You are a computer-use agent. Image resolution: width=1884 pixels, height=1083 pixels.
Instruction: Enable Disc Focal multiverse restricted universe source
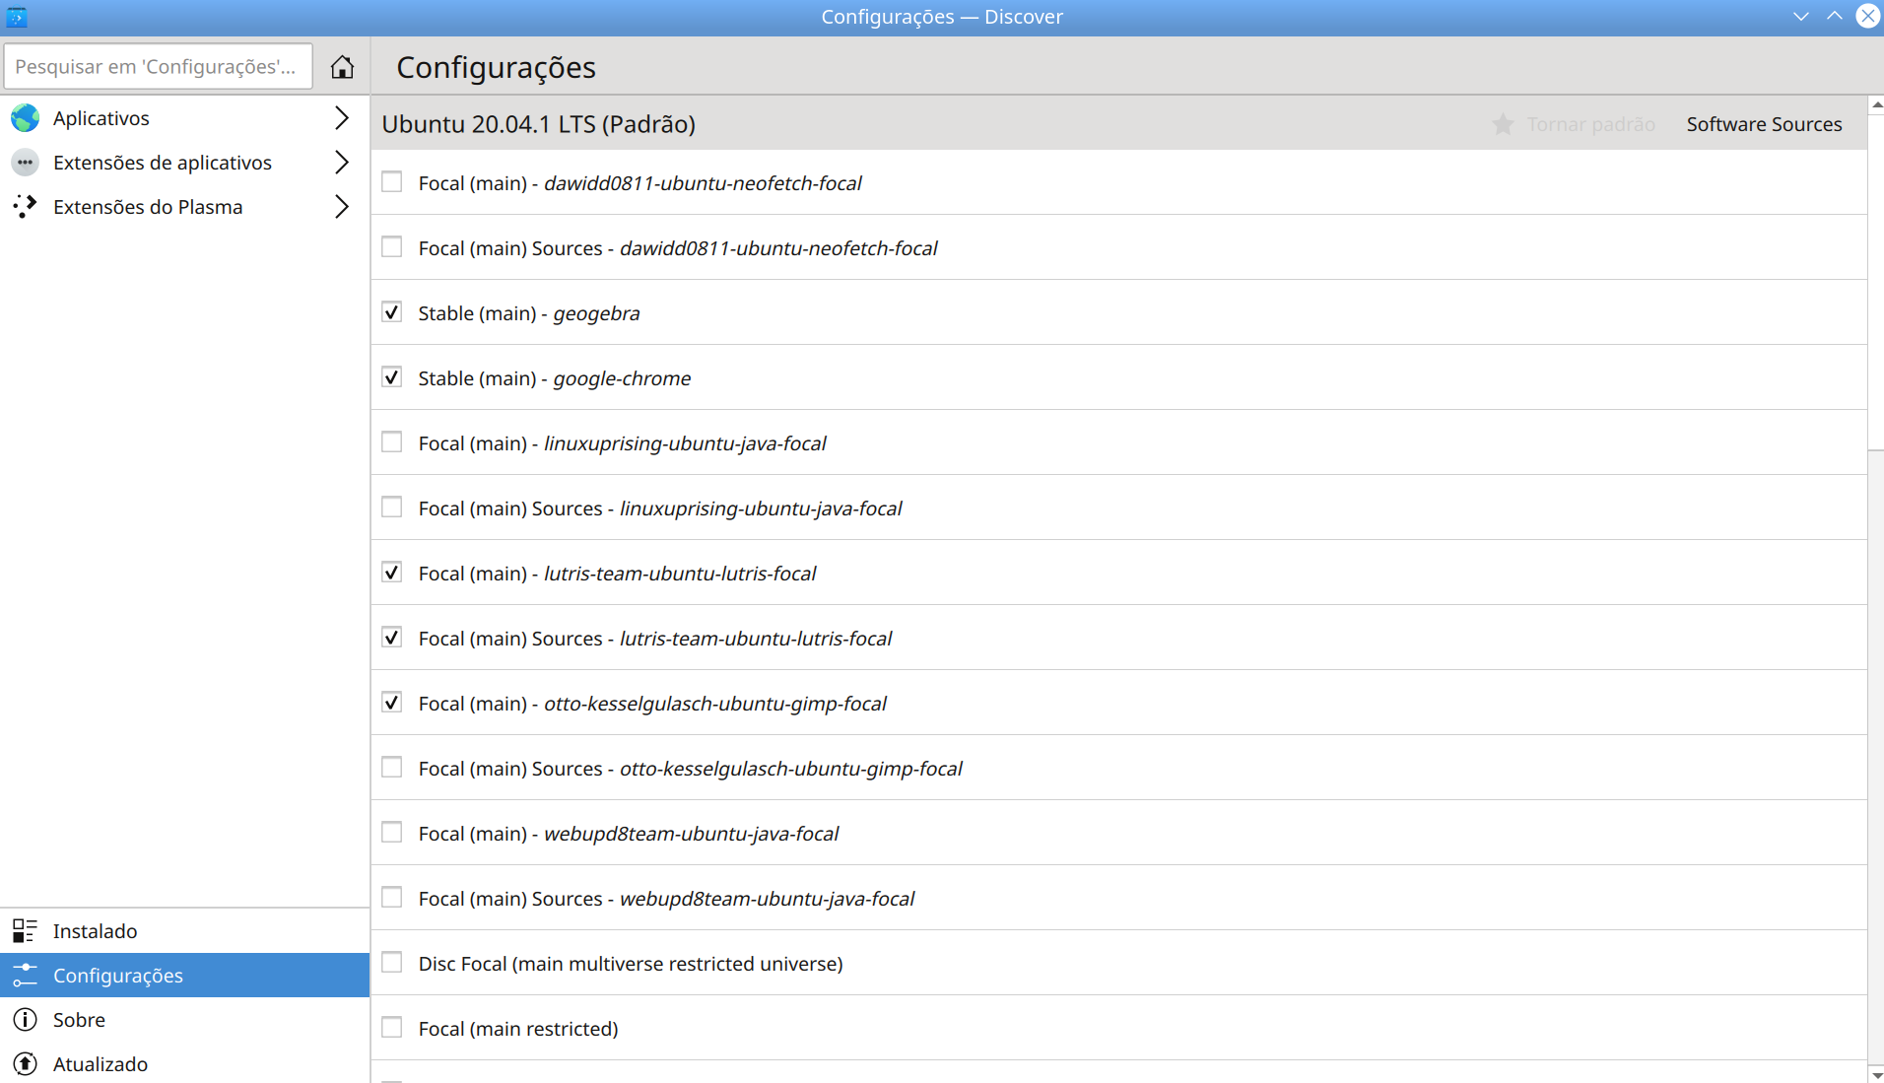392,963
